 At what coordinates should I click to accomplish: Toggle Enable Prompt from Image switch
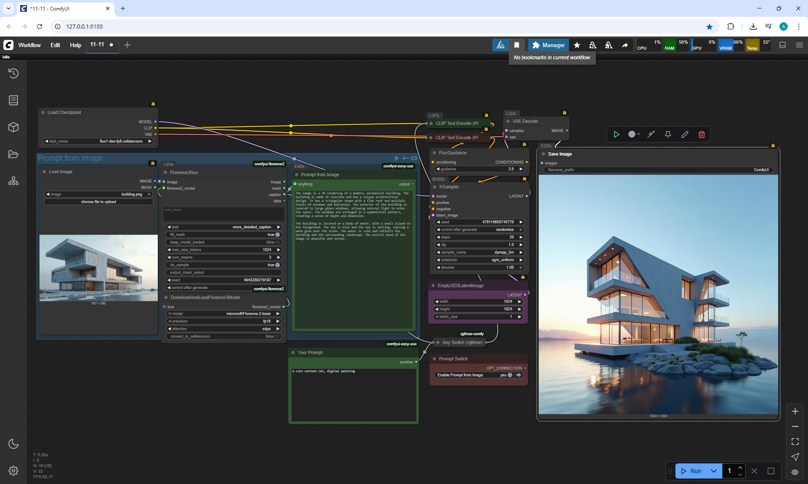pyautogui.click(x=510, y=375)
